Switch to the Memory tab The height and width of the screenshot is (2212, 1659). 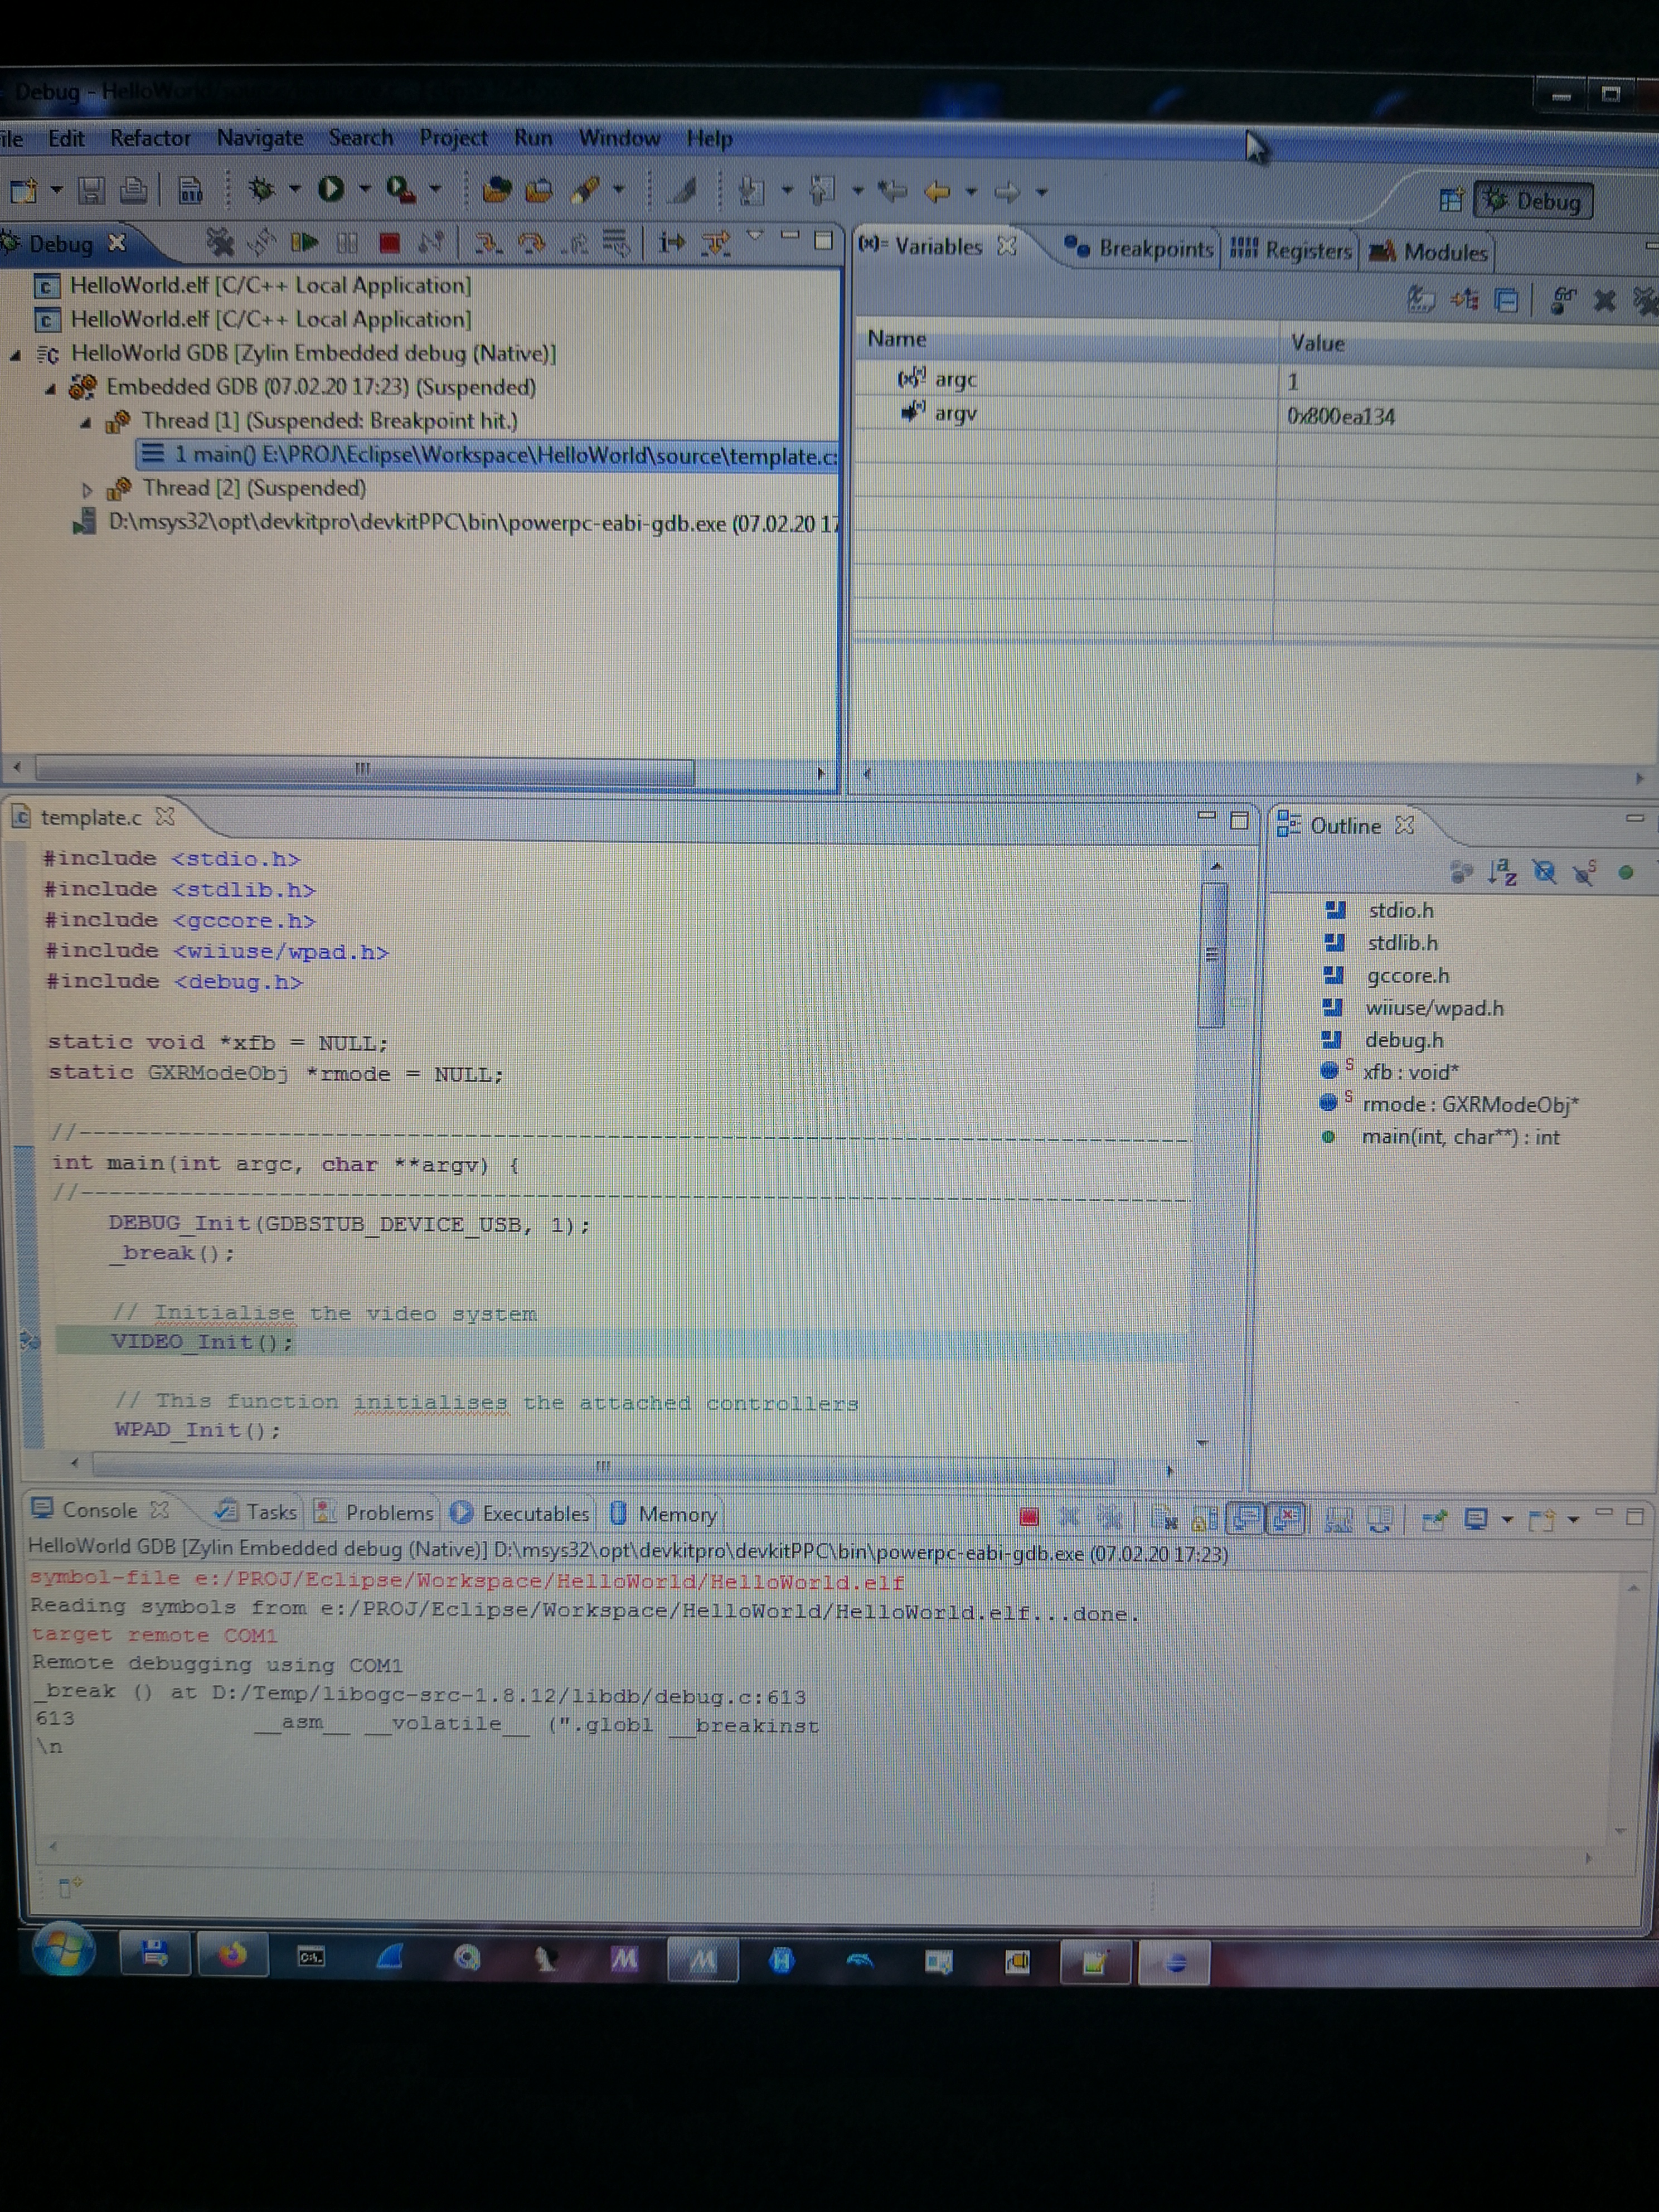click(664, 1514)
